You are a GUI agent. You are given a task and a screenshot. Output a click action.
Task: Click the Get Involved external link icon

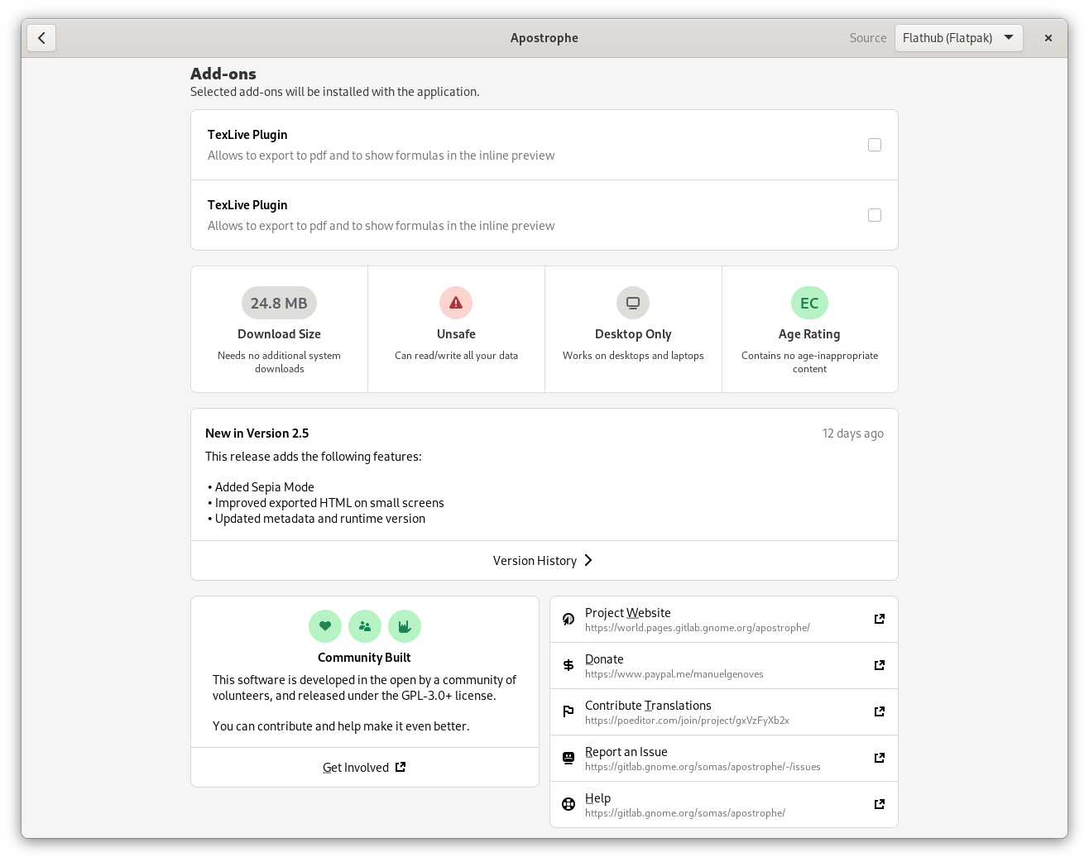click(401, 767)
